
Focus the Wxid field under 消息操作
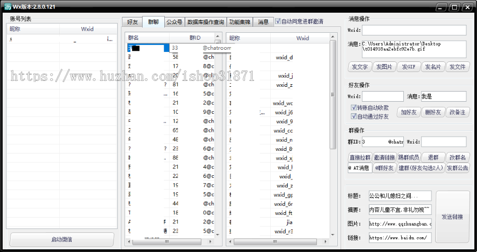(x=414, y=30)
